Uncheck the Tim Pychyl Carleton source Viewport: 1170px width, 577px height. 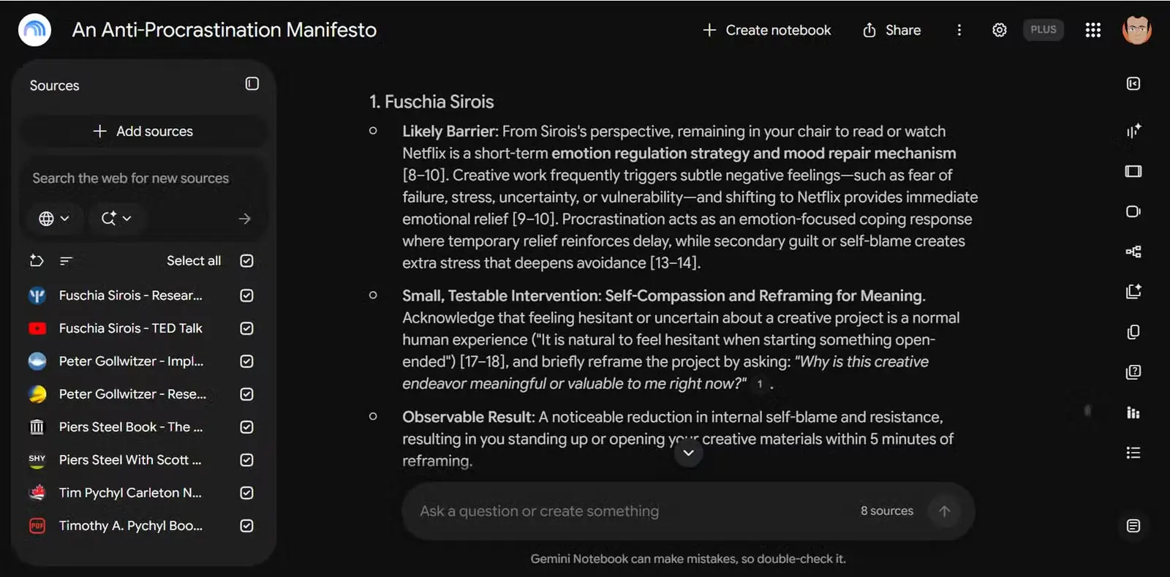point(246,493)
